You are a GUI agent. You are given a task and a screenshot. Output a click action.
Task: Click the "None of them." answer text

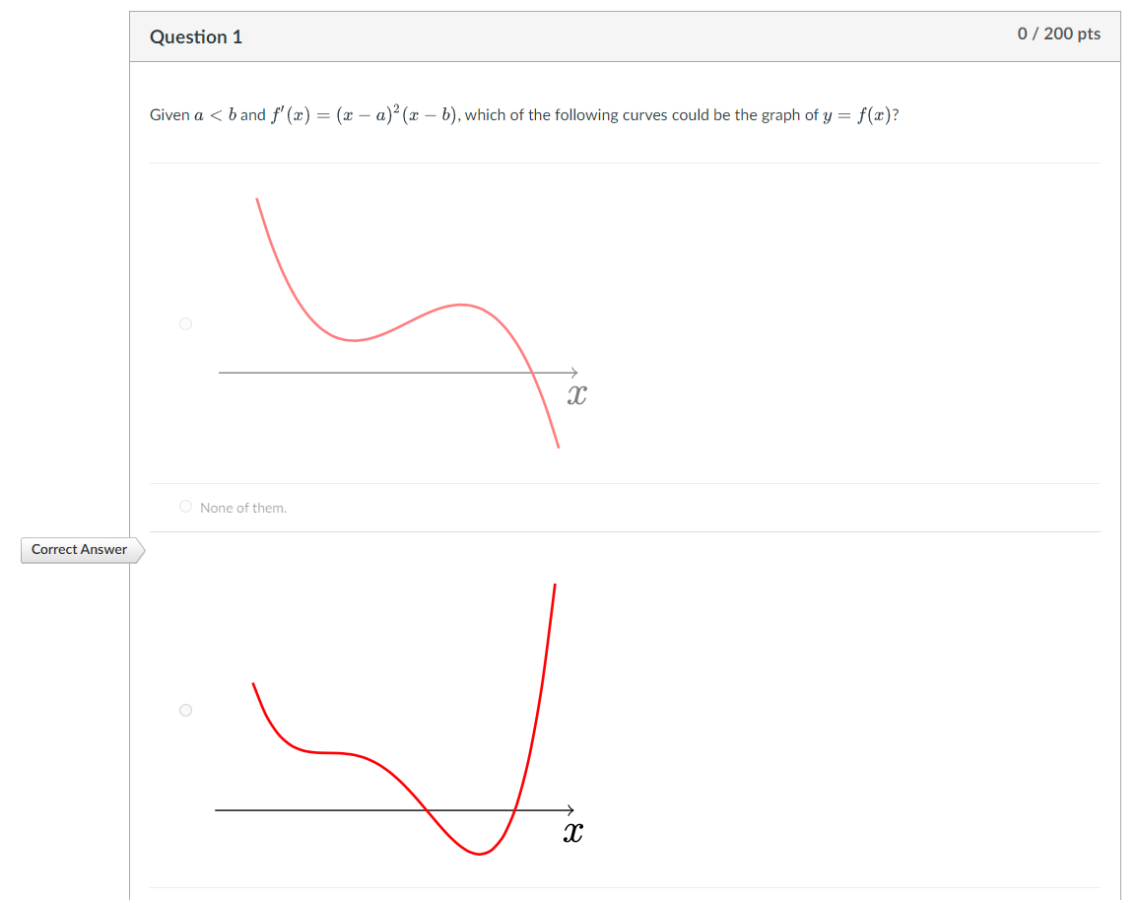243,508
